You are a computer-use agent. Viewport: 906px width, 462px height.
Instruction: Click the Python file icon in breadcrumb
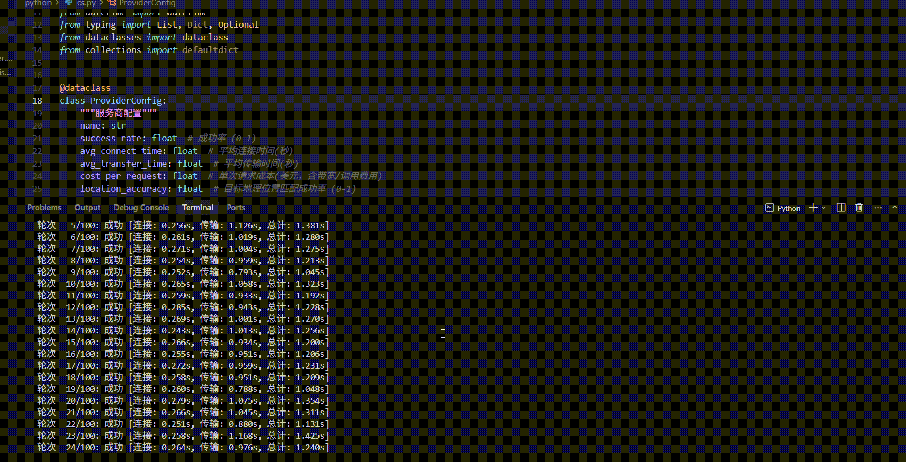(69, 3)
